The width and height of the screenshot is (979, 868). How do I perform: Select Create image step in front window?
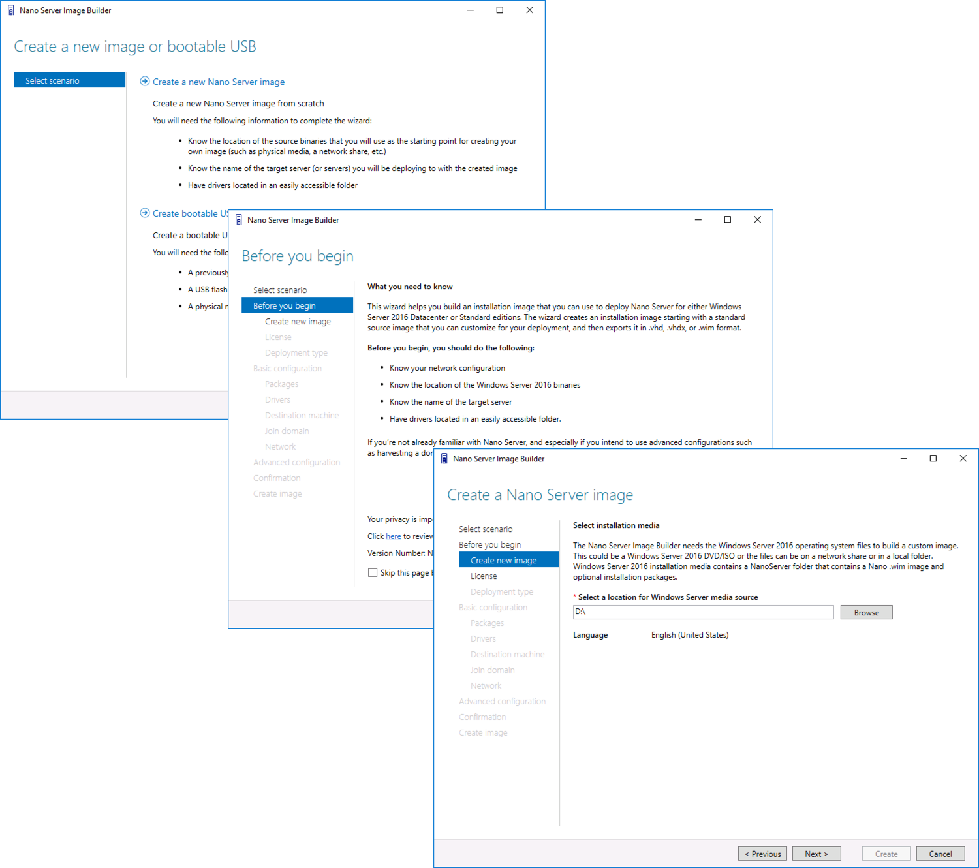point(483,733)
